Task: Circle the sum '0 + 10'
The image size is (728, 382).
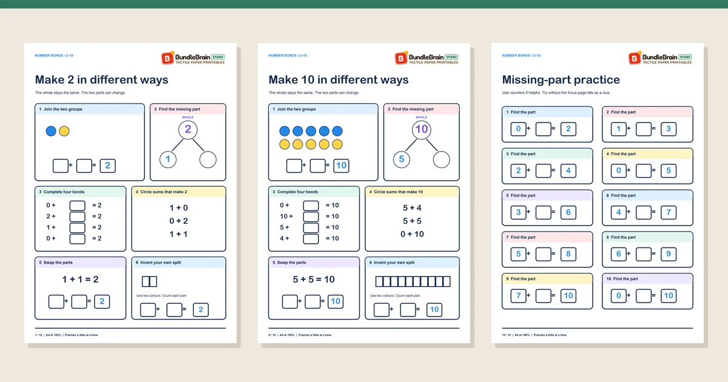Action: pyautogui.click(x=413, y=234)
